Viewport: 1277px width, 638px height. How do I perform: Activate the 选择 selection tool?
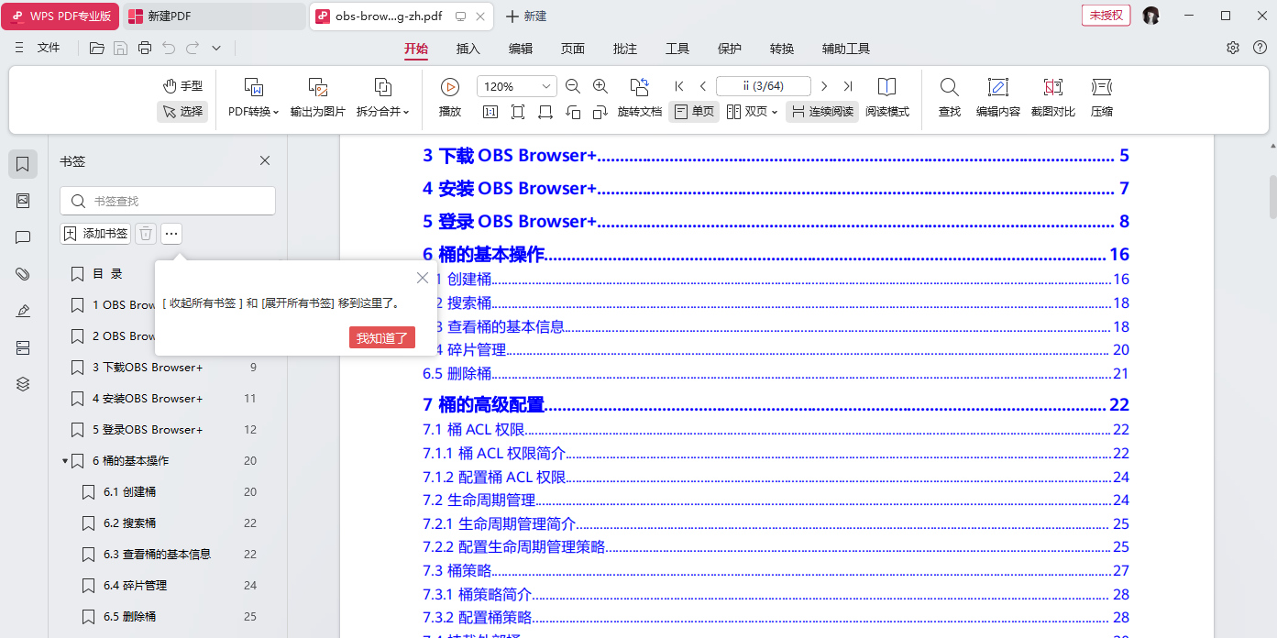tap(182, 112)
